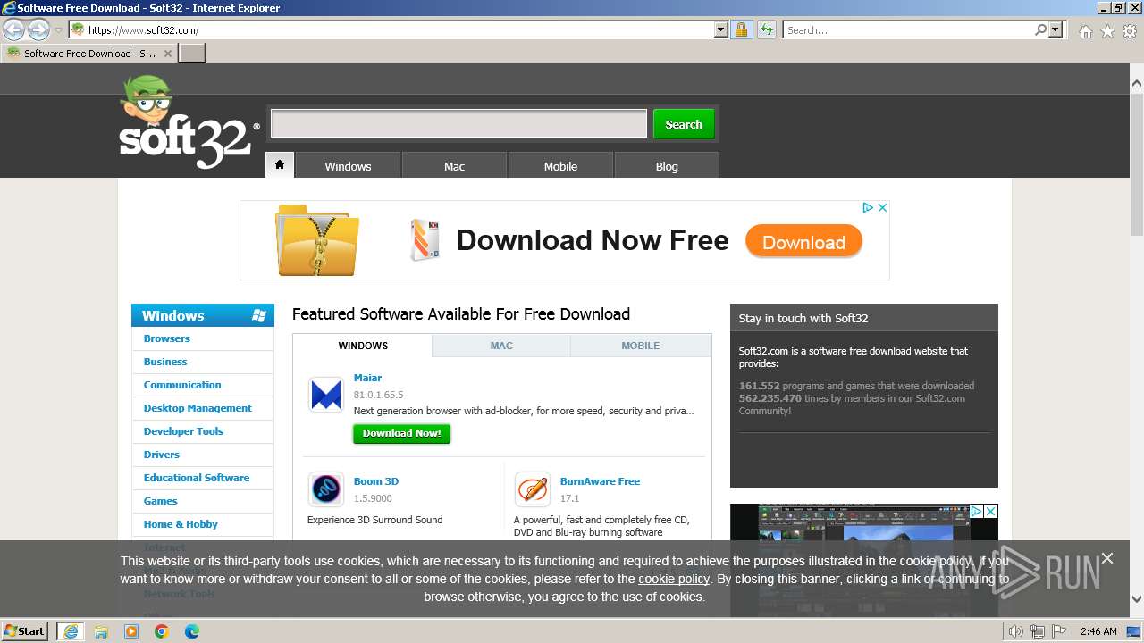
Task: Open the BurnAware Free link
Action: pyautogui.click(x=600, y=481)
